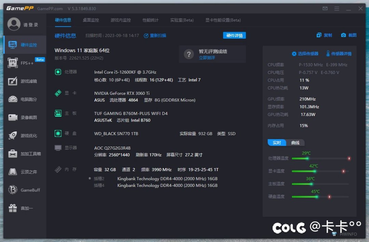Screen dimensions: 369x242
Task: Click the GPU频率 210MHz value
Action: tap(307, 99)
